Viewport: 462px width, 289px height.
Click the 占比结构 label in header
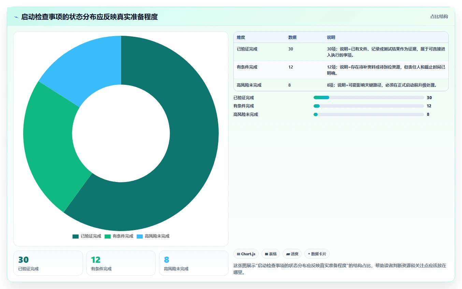coord(439,16)
